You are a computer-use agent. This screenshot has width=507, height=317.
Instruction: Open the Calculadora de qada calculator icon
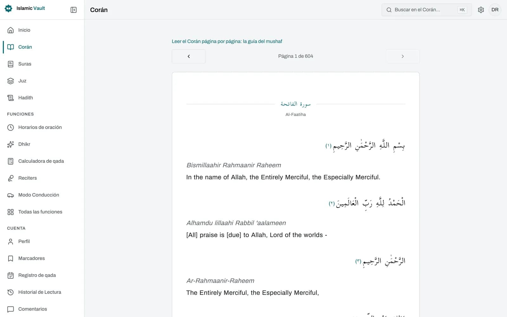click(10, 161)
